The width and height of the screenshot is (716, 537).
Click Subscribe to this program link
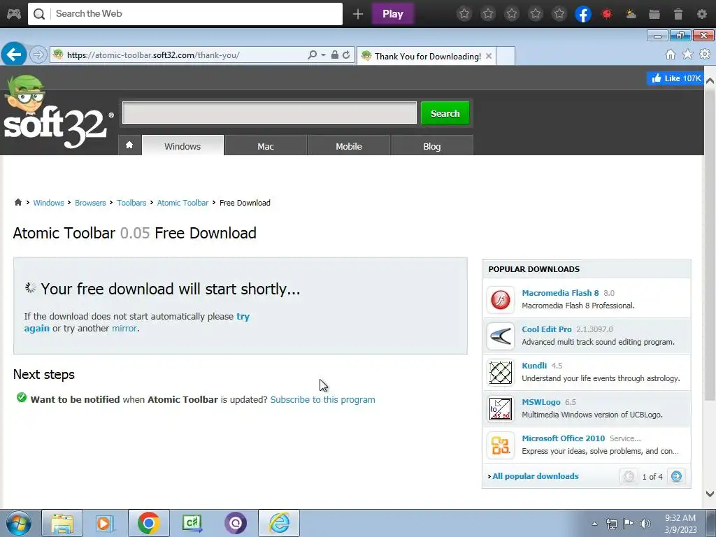coord(323,399)
